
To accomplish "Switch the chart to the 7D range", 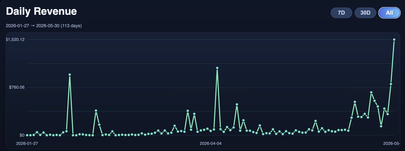I will coord(342,13).
